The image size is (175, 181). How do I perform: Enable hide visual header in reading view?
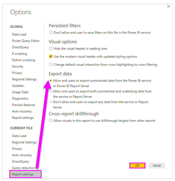click(51, 48)
